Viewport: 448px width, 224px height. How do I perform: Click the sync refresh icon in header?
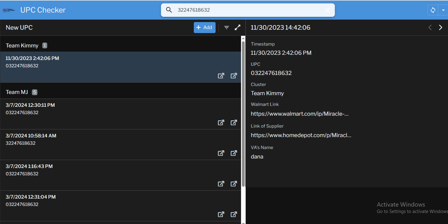point(433,10)
